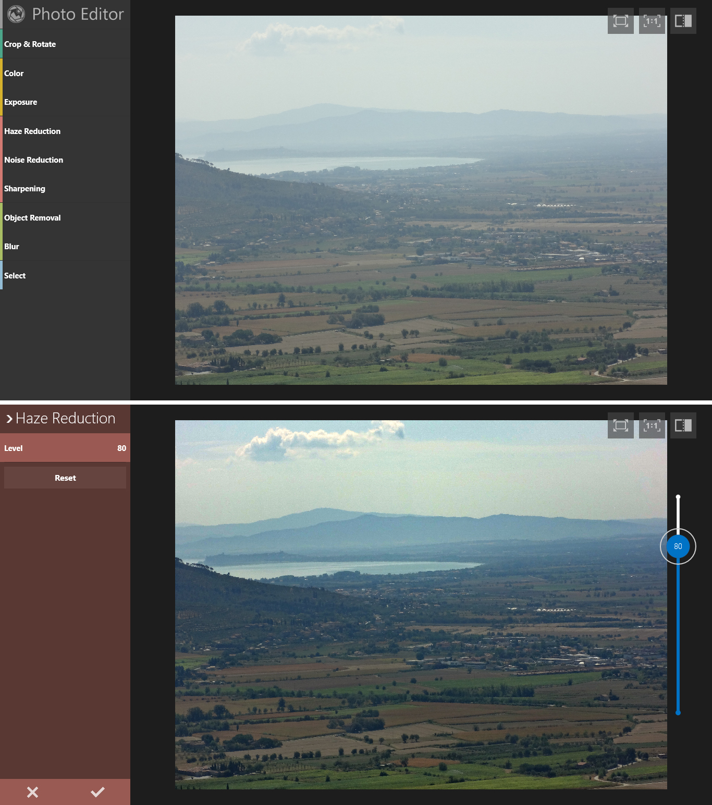The image size is (712, 805).
Task: Open the Color menu item
Action: (x=65, y=73)
